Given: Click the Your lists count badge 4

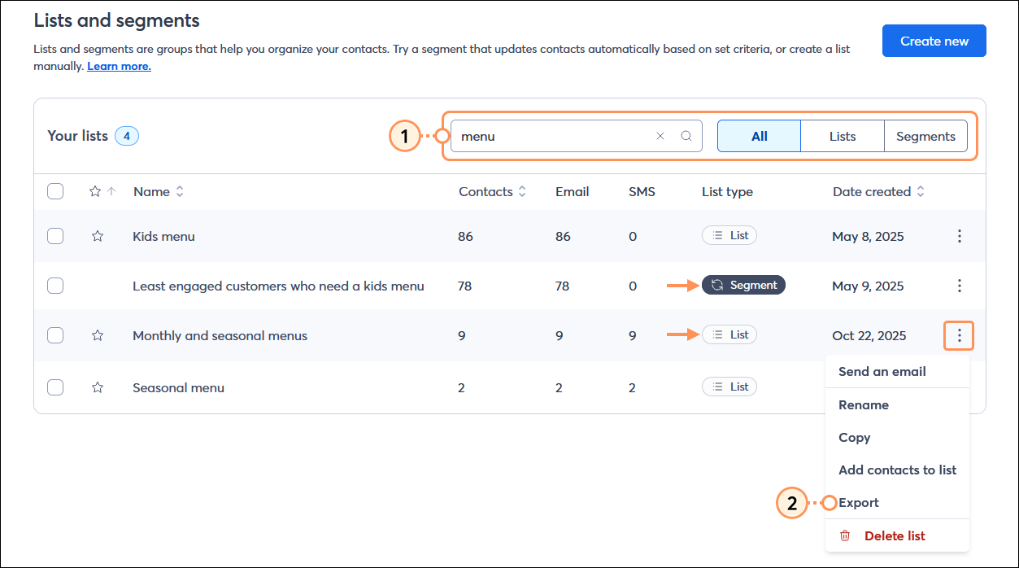Looking at the screenshot, I should (x=127, y=136).
